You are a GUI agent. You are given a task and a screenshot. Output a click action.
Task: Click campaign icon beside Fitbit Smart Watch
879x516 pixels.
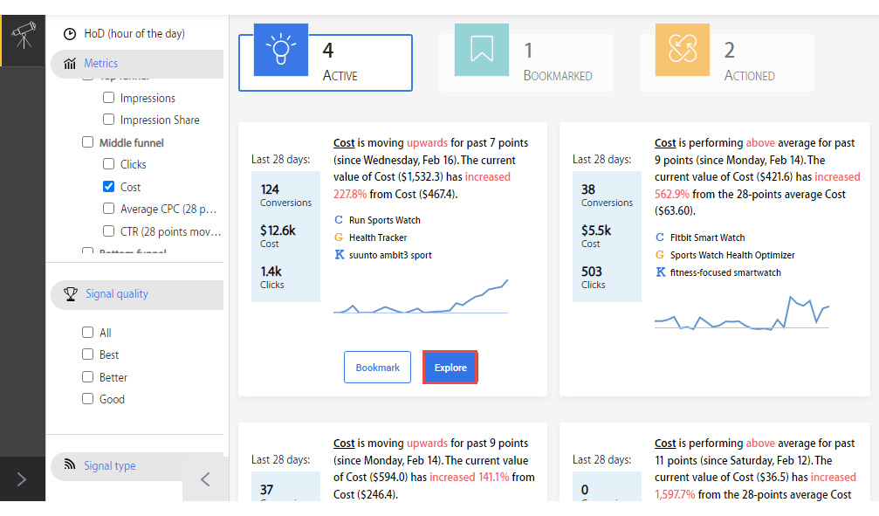click(660, 237)
